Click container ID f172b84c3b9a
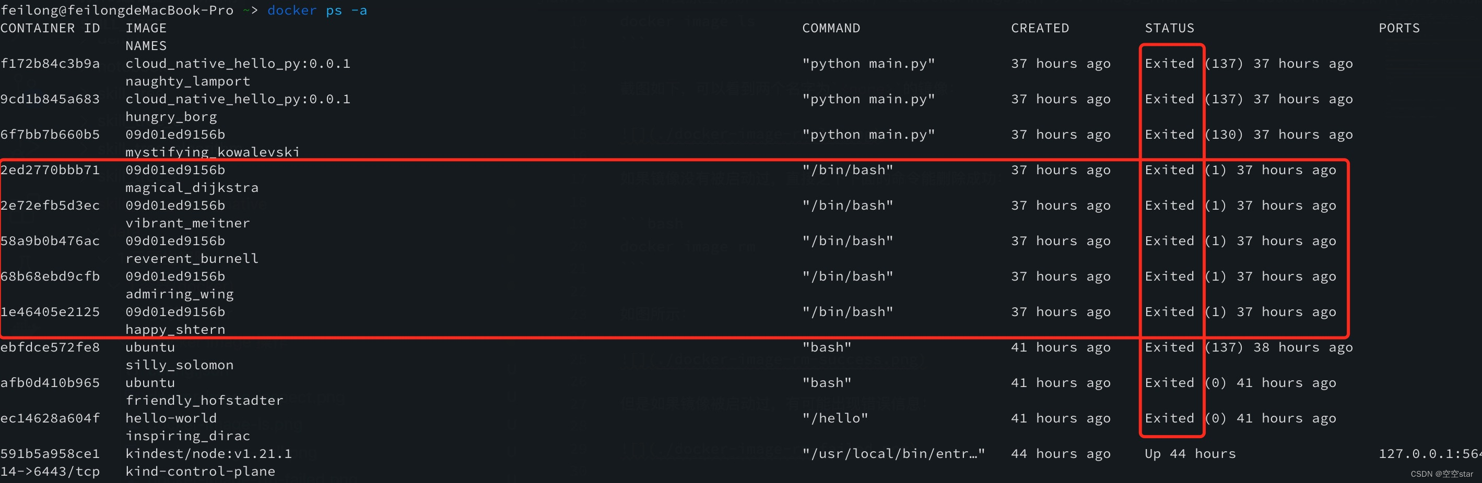The image size is (1482, 483). coord(50,64)
